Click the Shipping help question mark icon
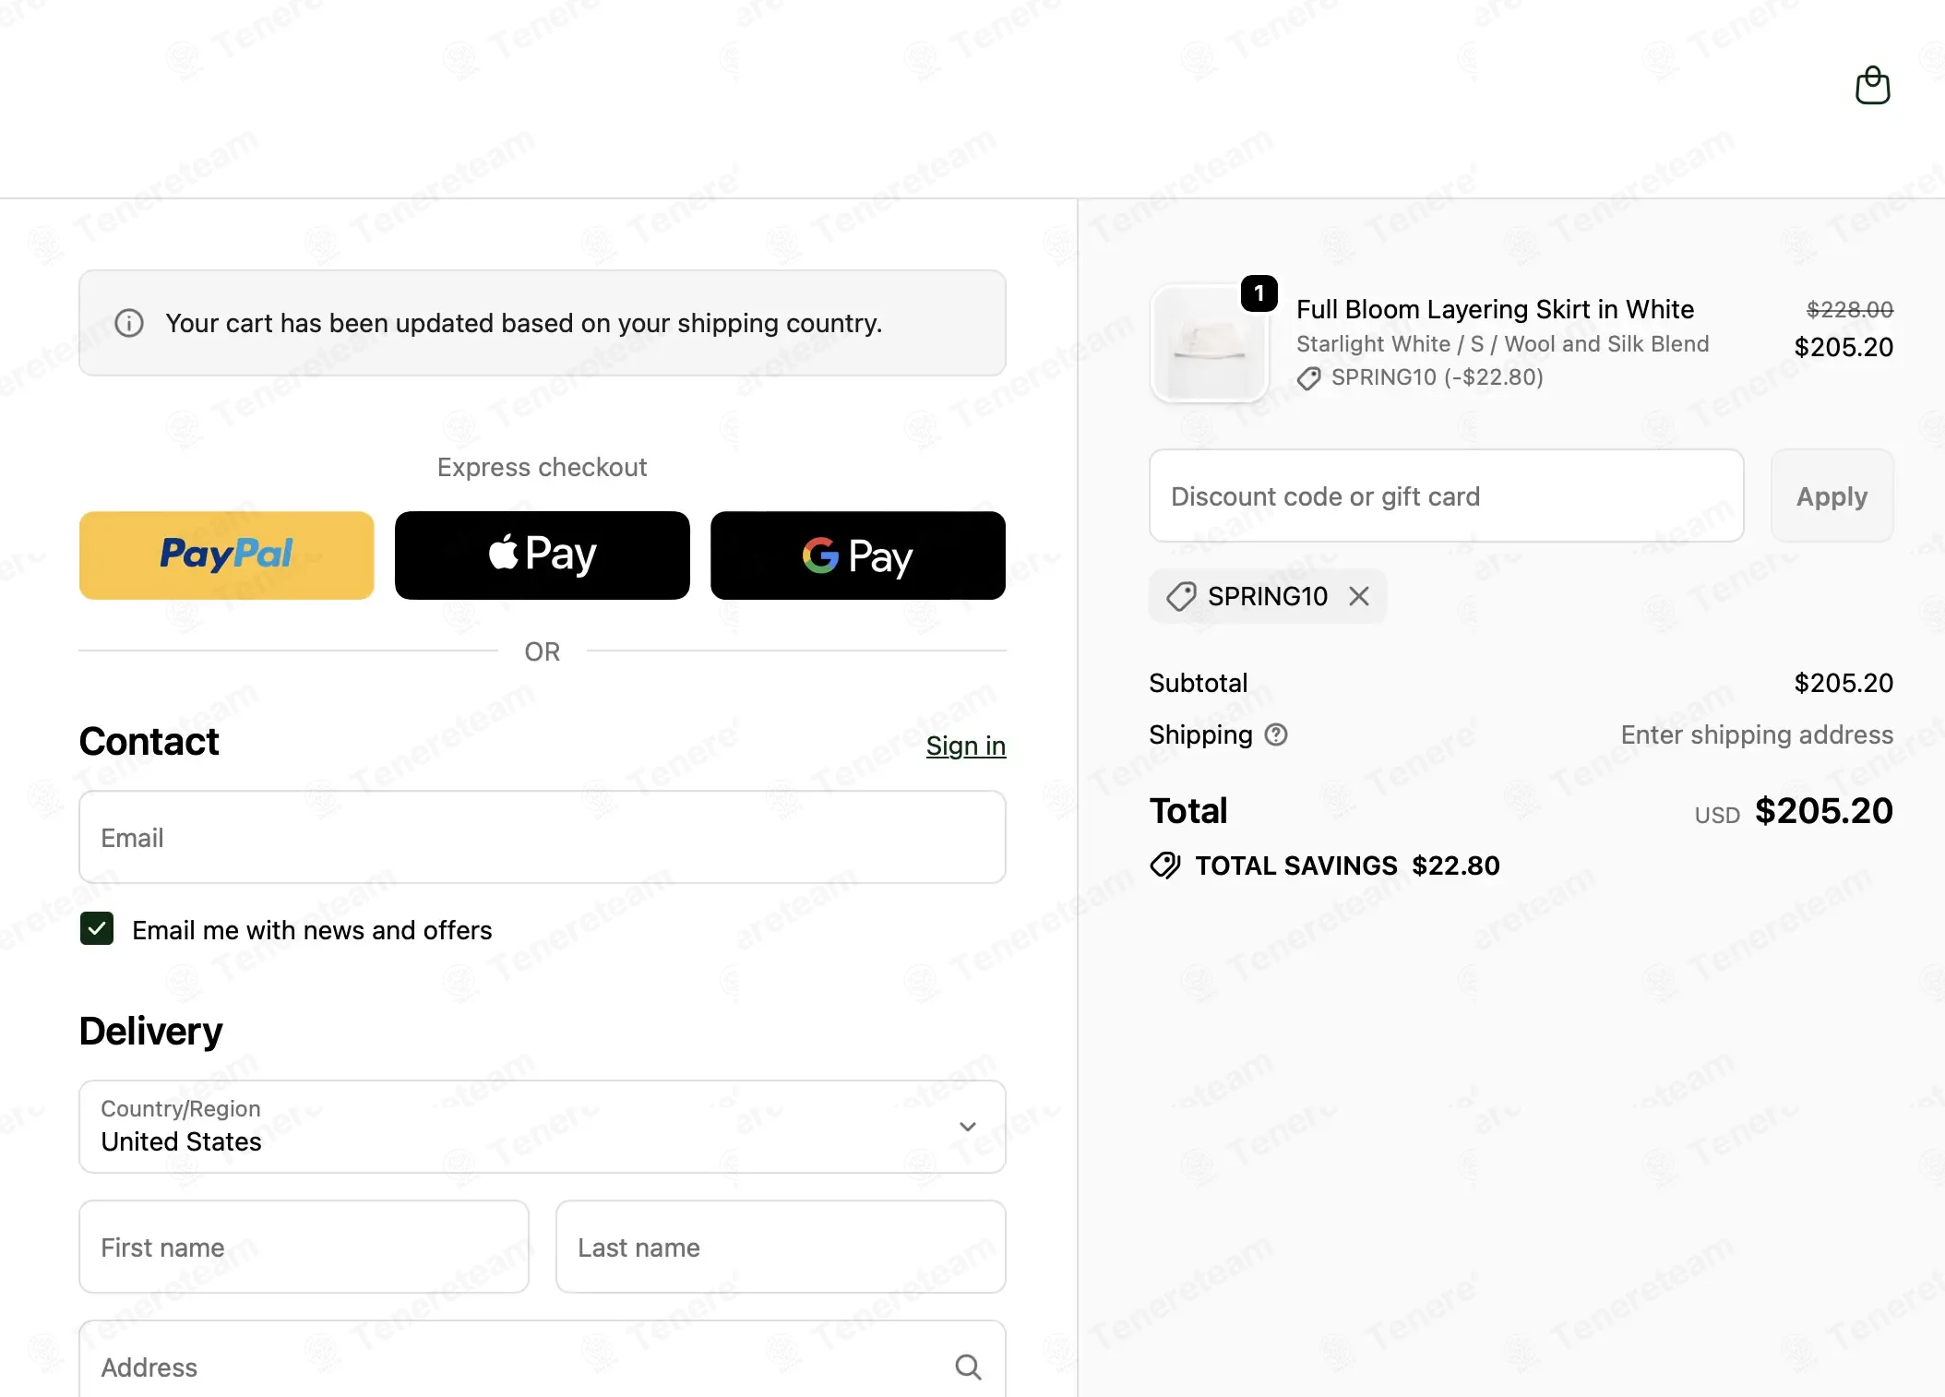Image resolution: width=1945 pixels, height=1397 pixels. point(1276,734)
